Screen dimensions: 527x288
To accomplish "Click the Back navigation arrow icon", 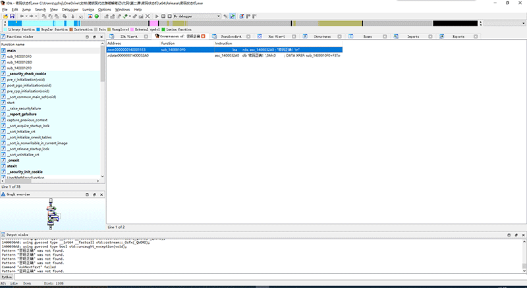I will coord(20,16).
